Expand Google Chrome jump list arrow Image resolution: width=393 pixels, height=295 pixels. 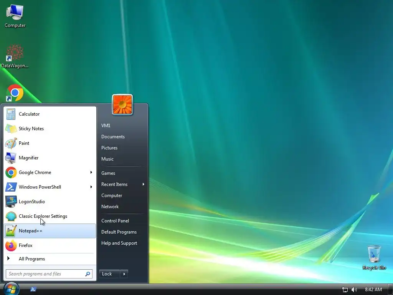[x=91, y=172]
